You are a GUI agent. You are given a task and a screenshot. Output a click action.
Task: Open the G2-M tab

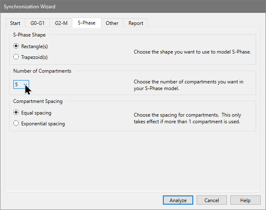point(61,23)
